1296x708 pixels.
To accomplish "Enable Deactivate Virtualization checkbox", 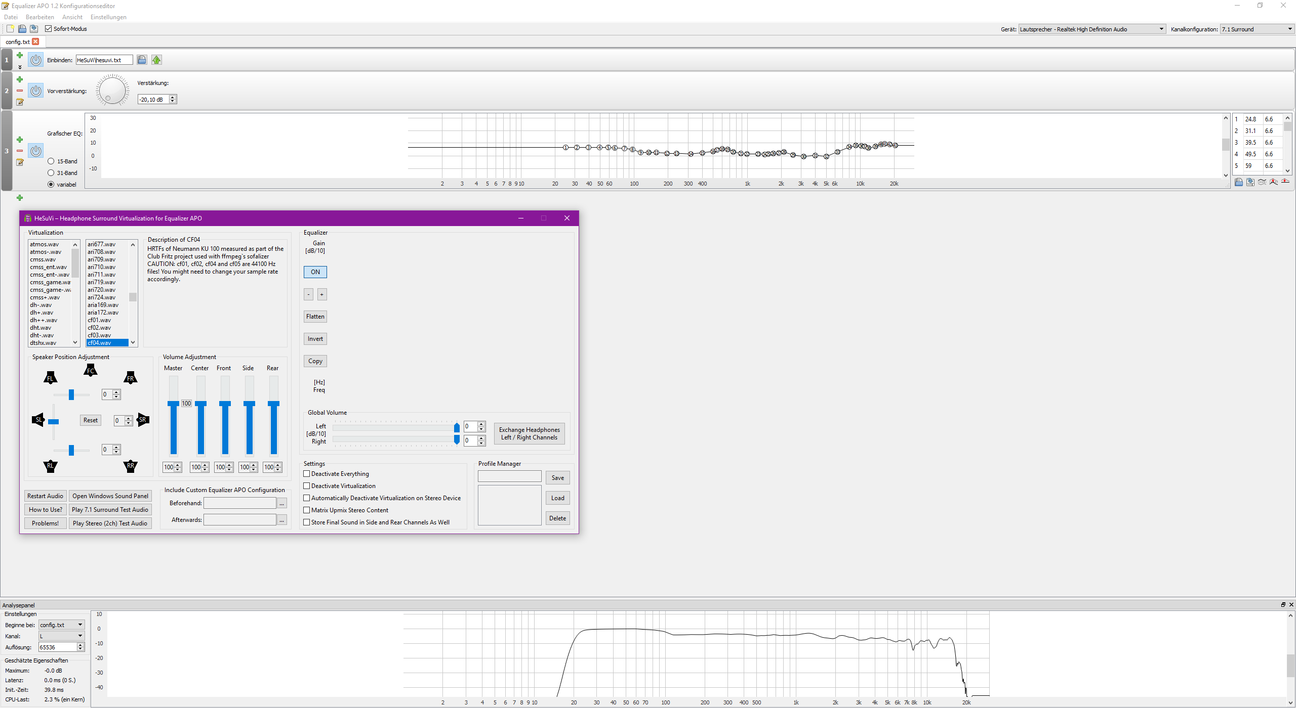I will 307,486.
